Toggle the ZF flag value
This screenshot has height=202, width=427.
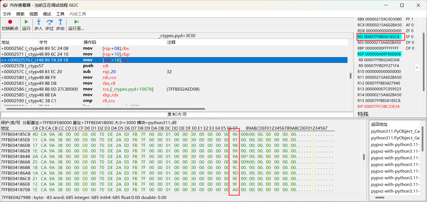pyautogui.click(x=410, y=31)
